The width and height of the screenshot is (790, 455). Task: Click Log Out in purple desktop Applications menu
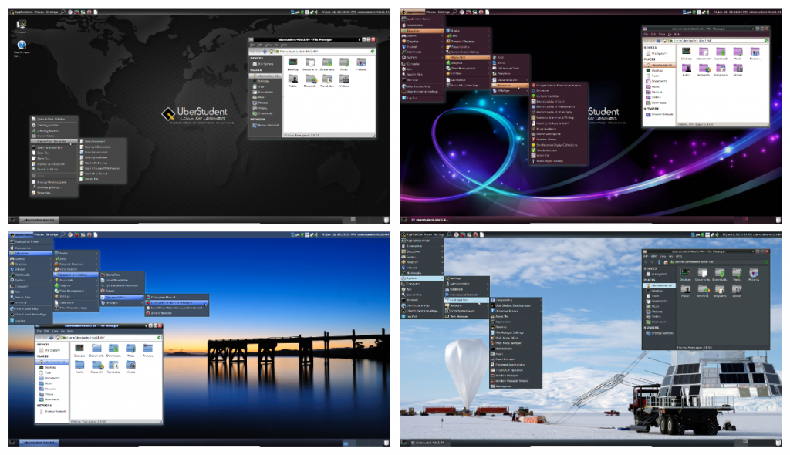(413, 98)
